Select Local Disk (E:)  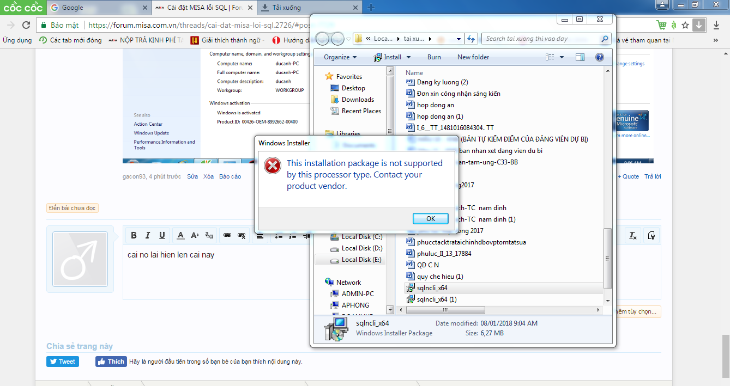click(357, 260)
